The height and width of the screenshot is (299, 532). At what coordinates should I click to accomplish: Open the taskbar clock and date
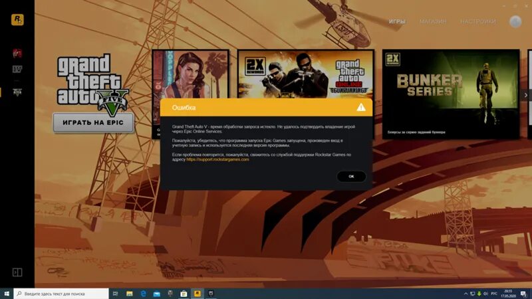pyautogui.click(x=508, y=294)
